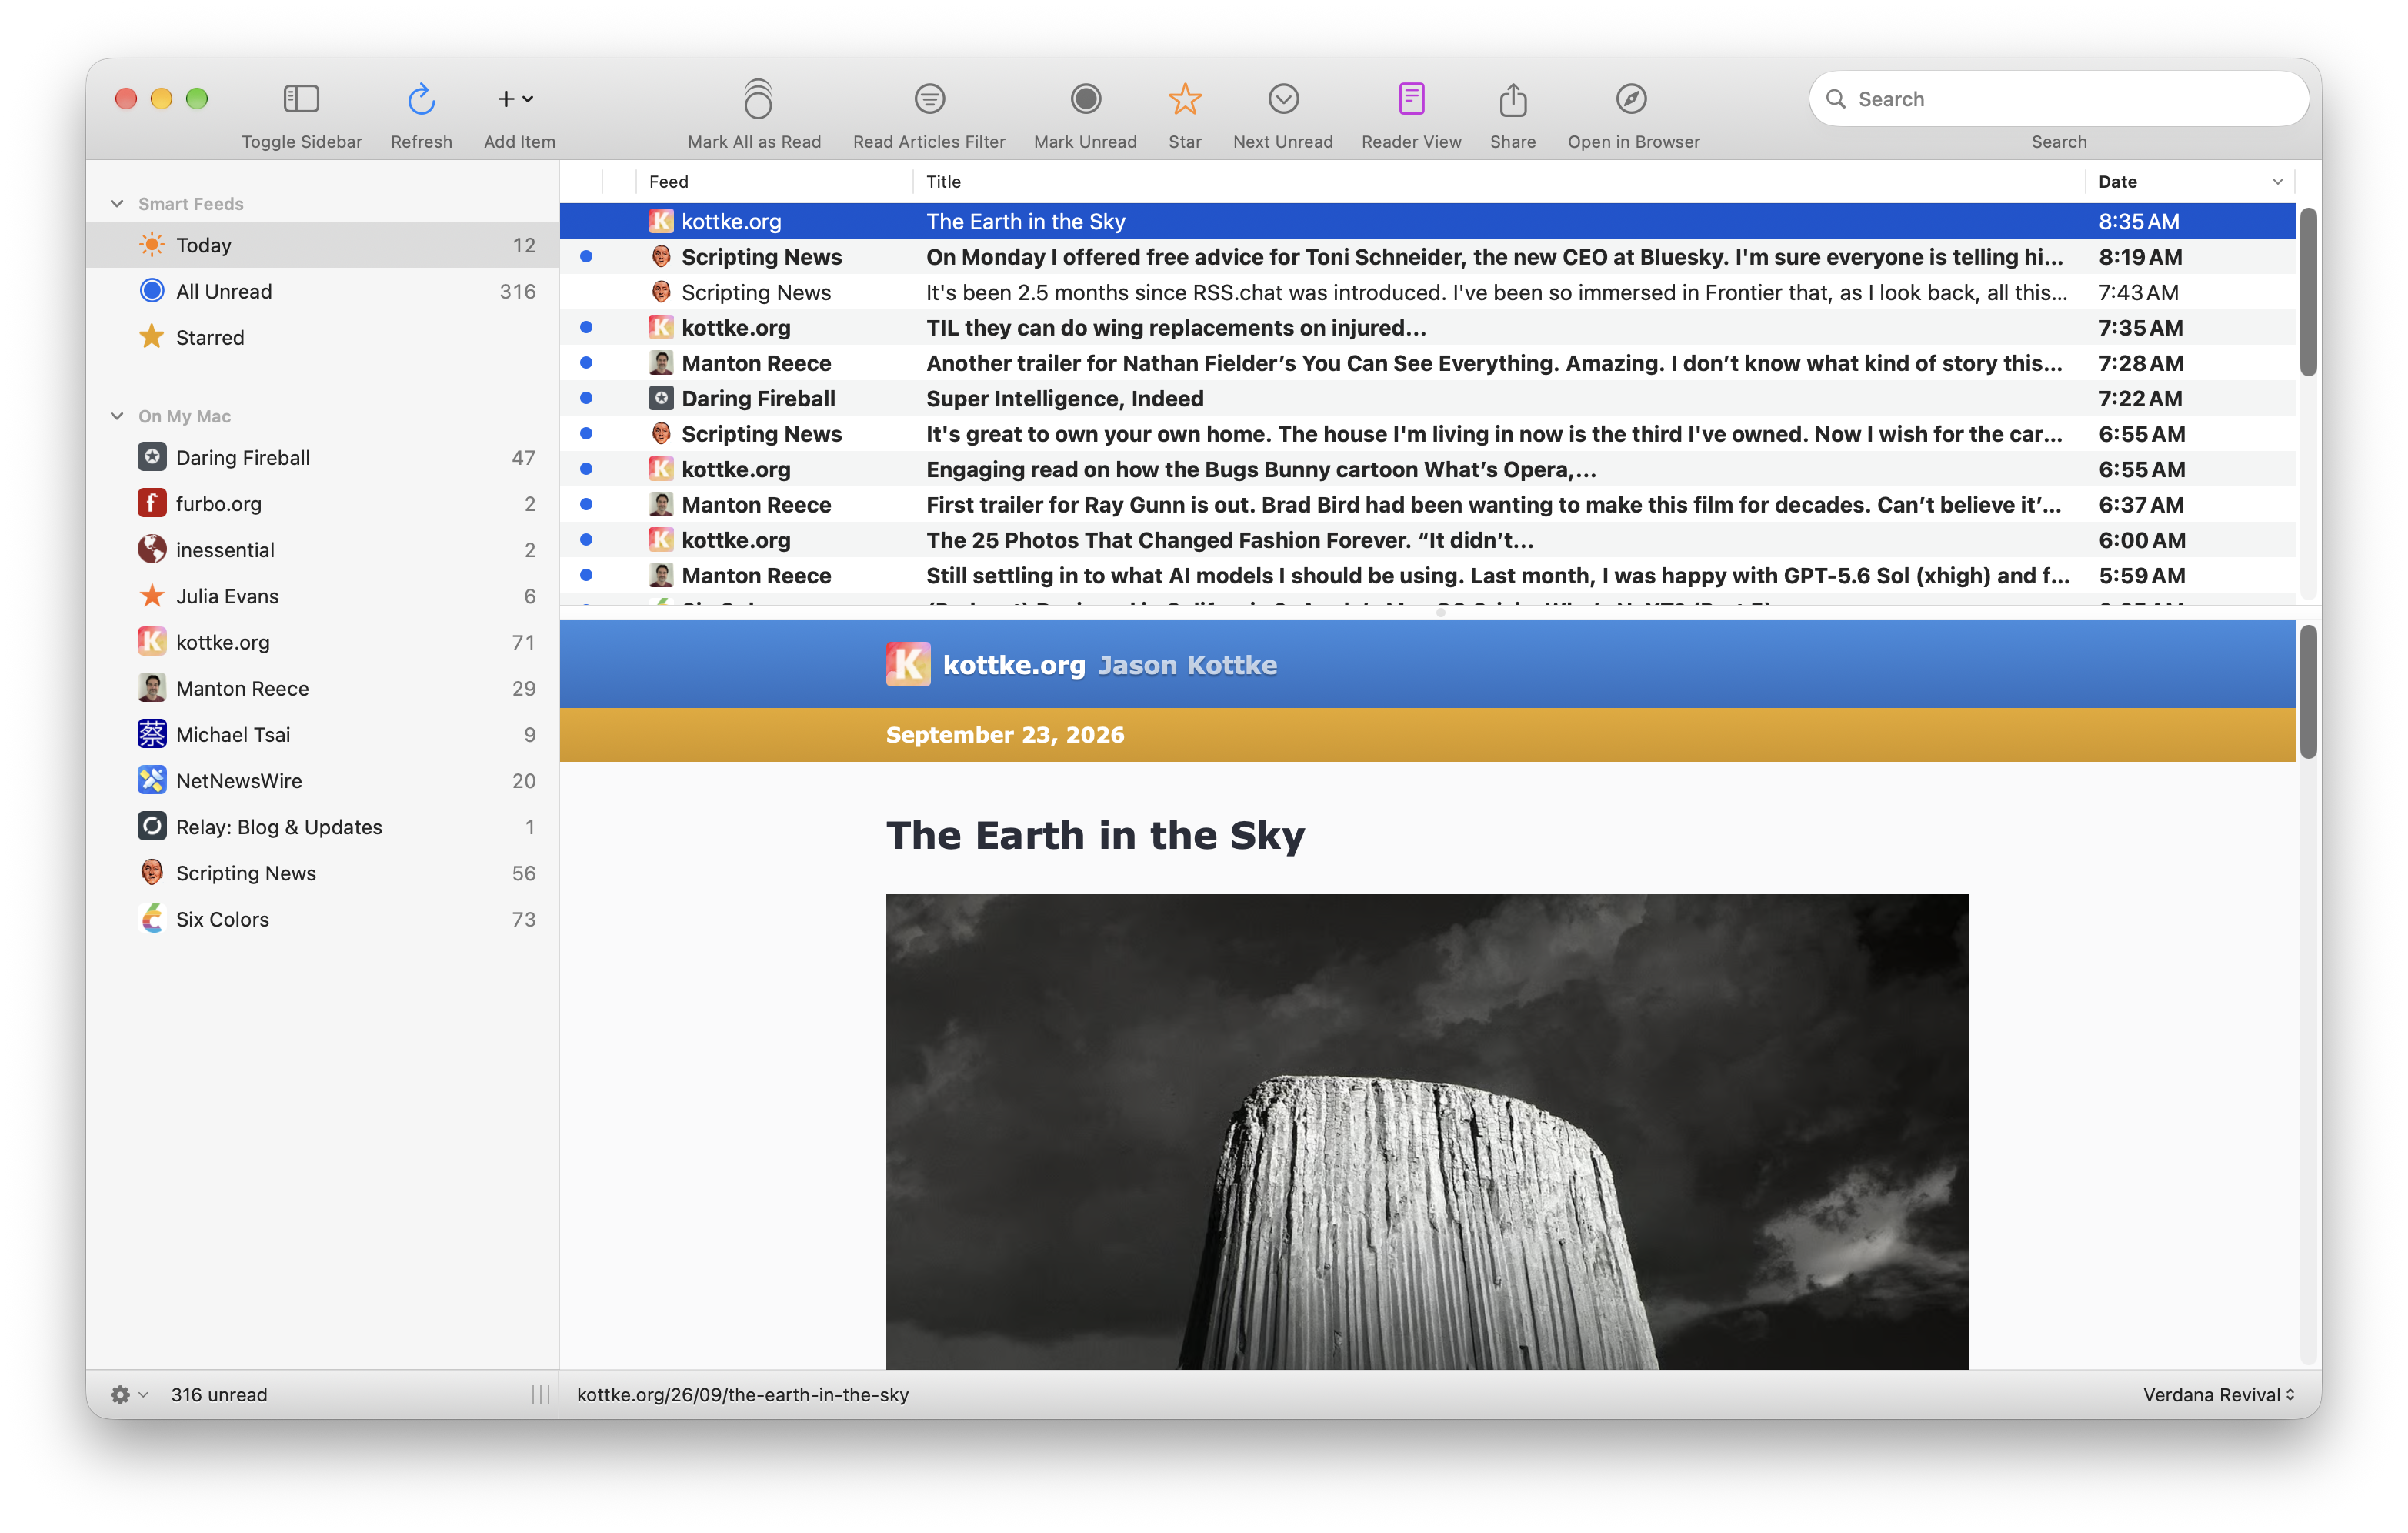Toggle Reader View for the article
This screenshot has height=1533, width=2408.
[1411, 99]
